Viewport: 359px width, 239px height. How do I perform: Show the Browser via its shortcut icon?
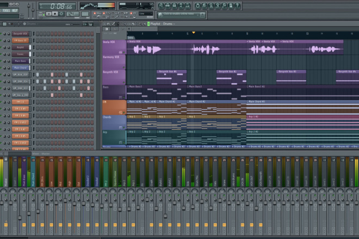tap(181, 5)
